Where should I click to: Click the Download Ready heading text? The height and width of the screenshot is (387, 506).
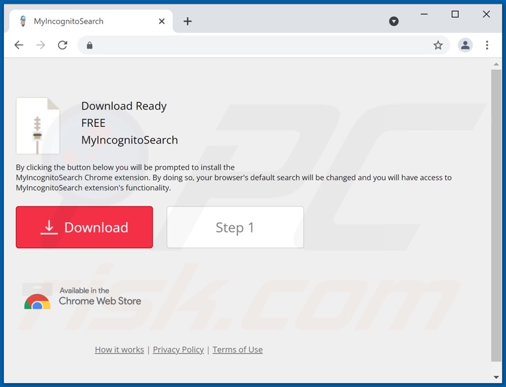[124, 106]
